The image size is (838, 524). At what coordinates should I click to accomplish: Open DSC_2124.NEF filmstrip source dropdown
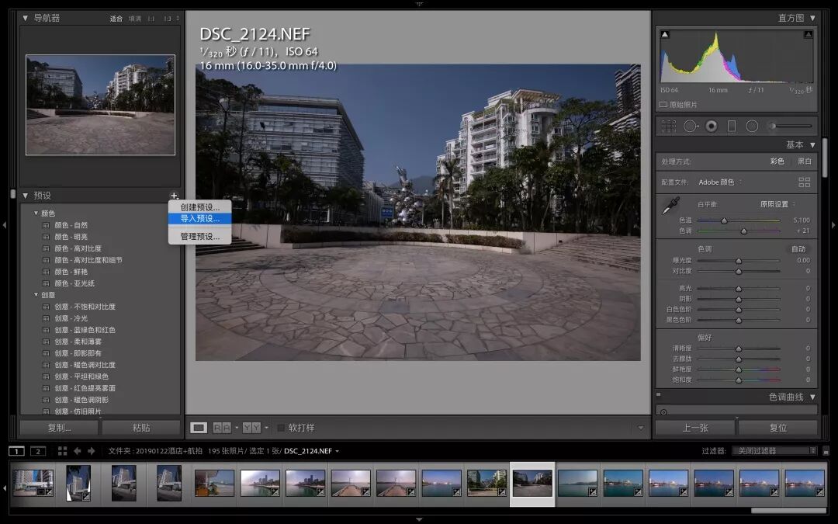pyautogui.click(x=311, y=451)
